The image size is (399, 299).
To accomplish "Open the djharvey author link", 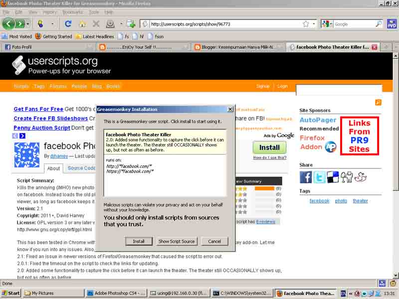I will pos(59,156).
